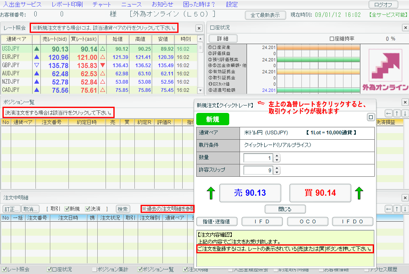
Task: Click the GBPJPY bid down-triangle indicator
Action: click(x=37, y=65)
